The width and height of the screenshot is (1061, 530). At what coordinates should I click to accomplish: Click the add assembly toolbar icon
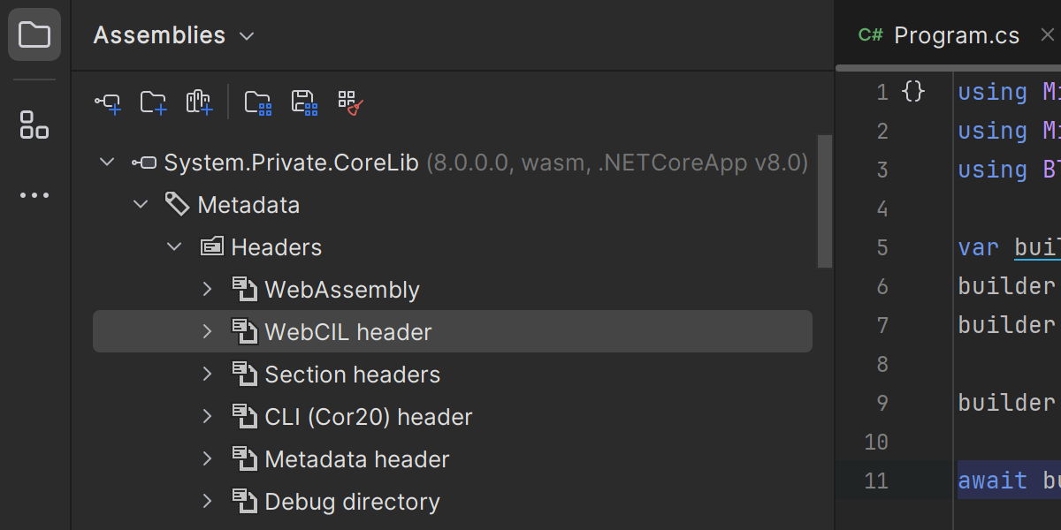(108, 103)
